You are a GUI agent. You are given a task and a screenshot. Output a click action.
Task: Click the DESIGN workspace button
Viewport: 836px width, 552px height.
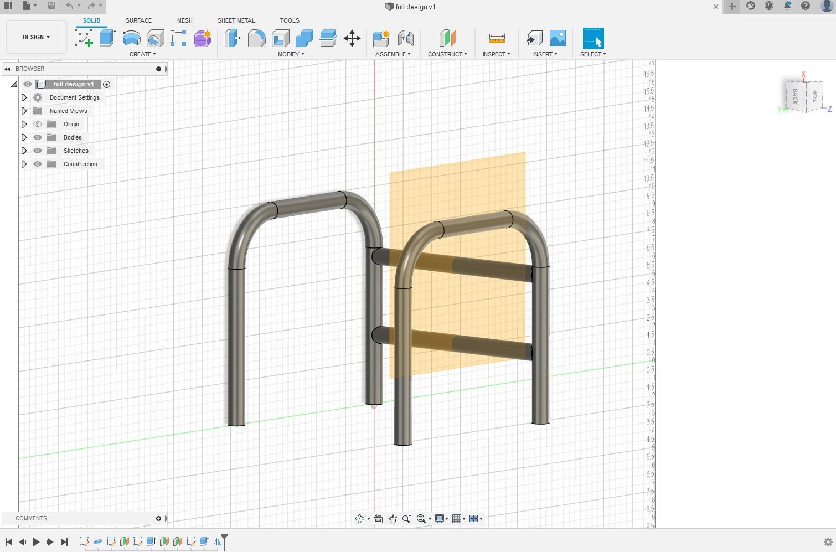35,37
